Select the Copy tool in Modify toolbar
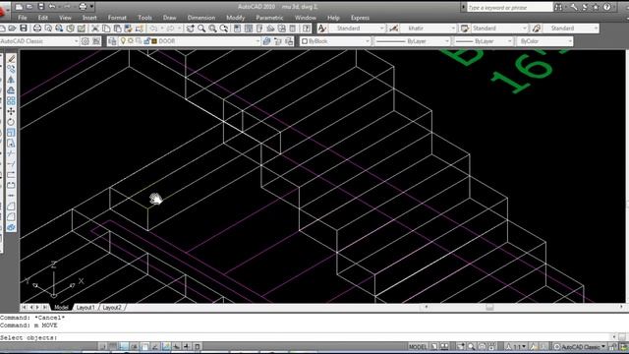629x354 pixels. pos(11,69)
